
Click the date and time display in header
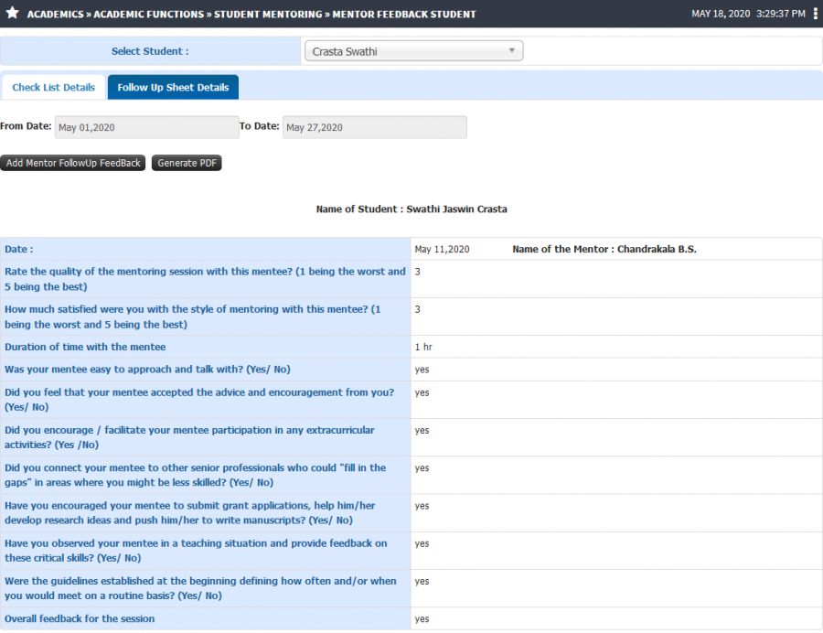[748, 14]
